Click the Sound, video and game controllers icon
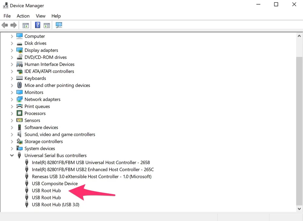303x221 pixels. tap(19, 134)
